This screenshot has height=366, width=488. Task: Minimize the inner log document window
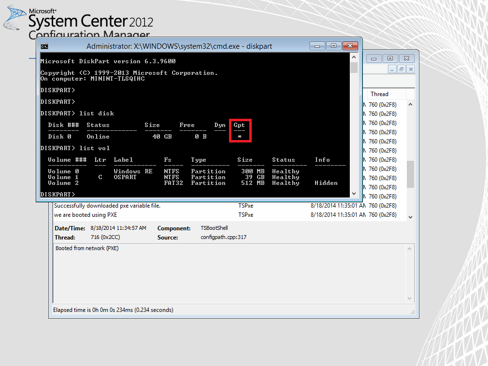pos(392,70)
